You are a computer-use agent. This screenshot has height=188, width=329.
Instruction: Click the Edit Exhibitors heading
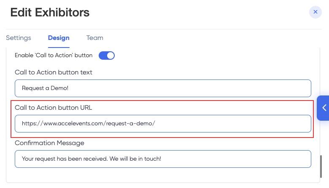50,12
